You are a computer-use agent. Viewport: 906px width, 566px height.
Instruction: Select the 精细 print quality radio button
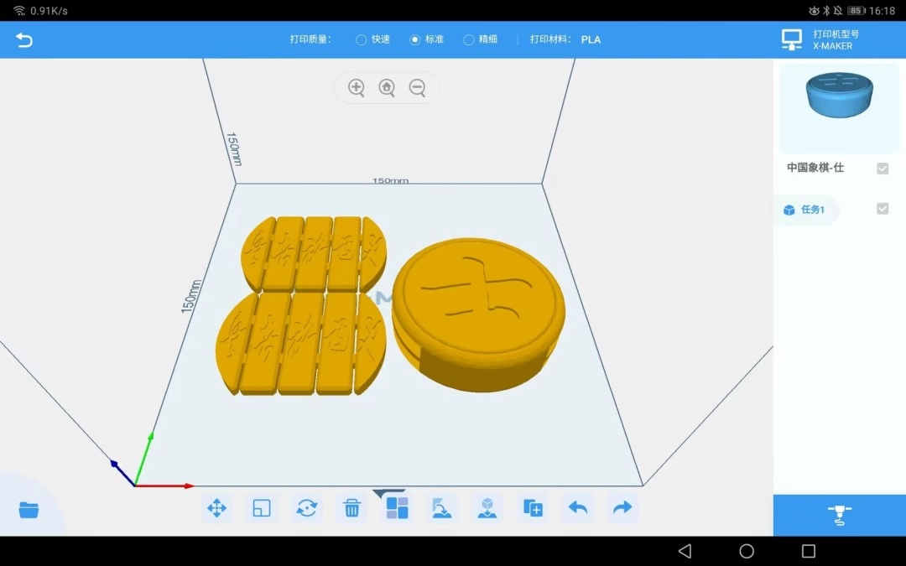coord(468,39)
